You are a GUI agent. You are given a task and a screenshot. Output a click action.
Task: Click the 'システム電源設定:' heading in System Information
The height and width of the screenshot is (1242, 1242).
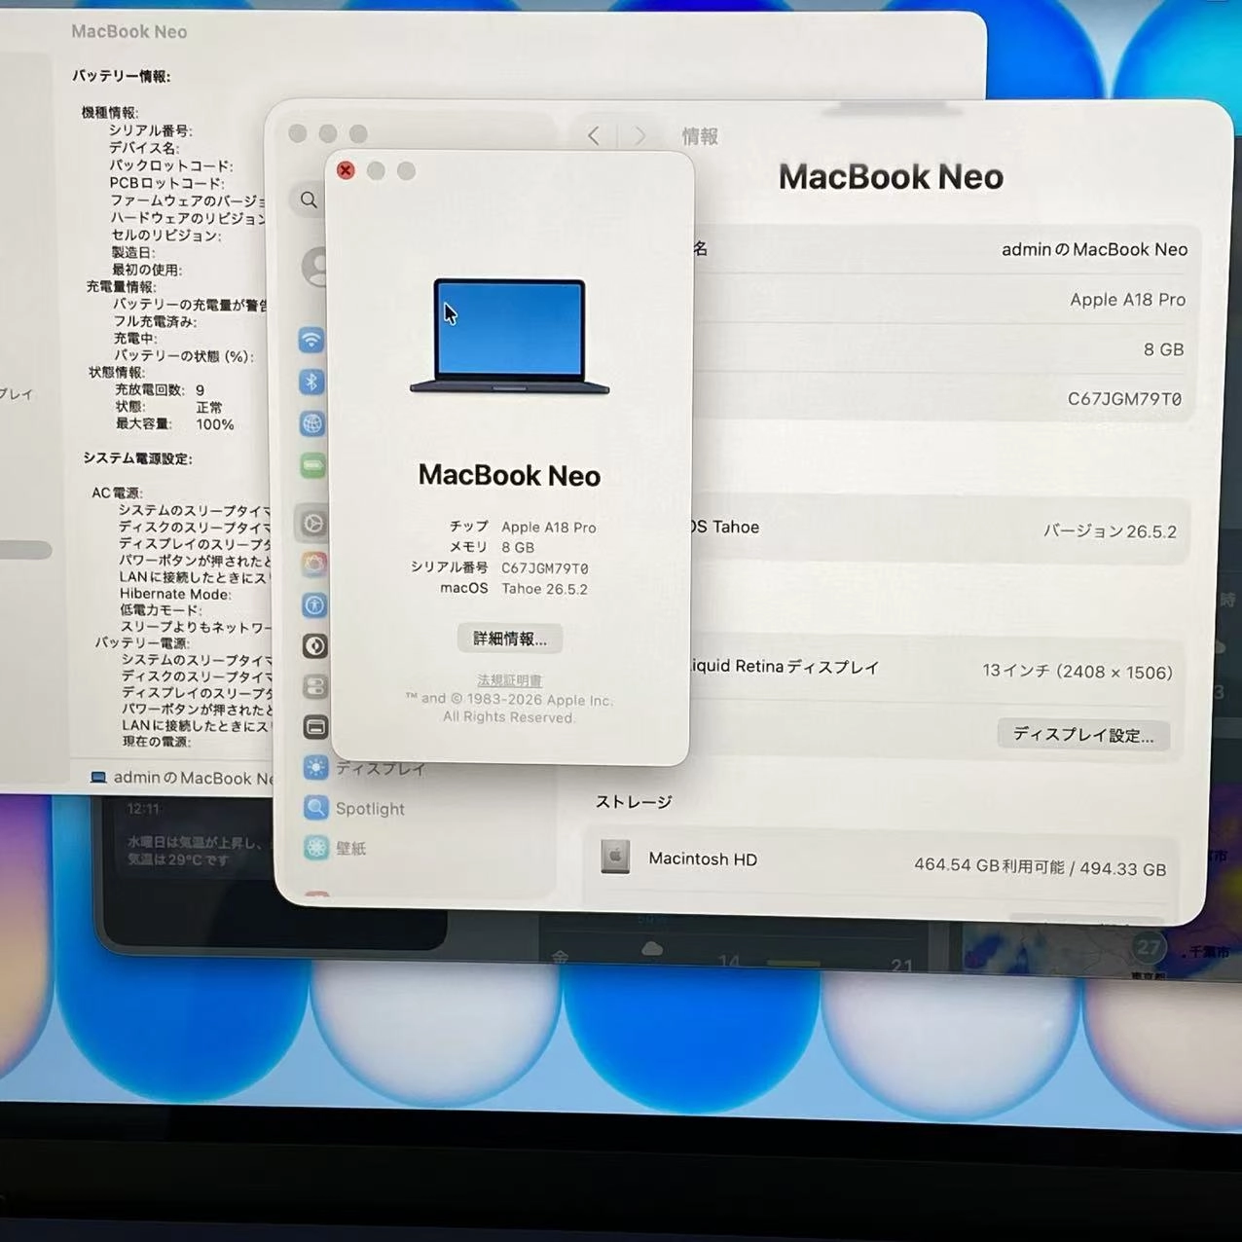[x=138, y=458]
